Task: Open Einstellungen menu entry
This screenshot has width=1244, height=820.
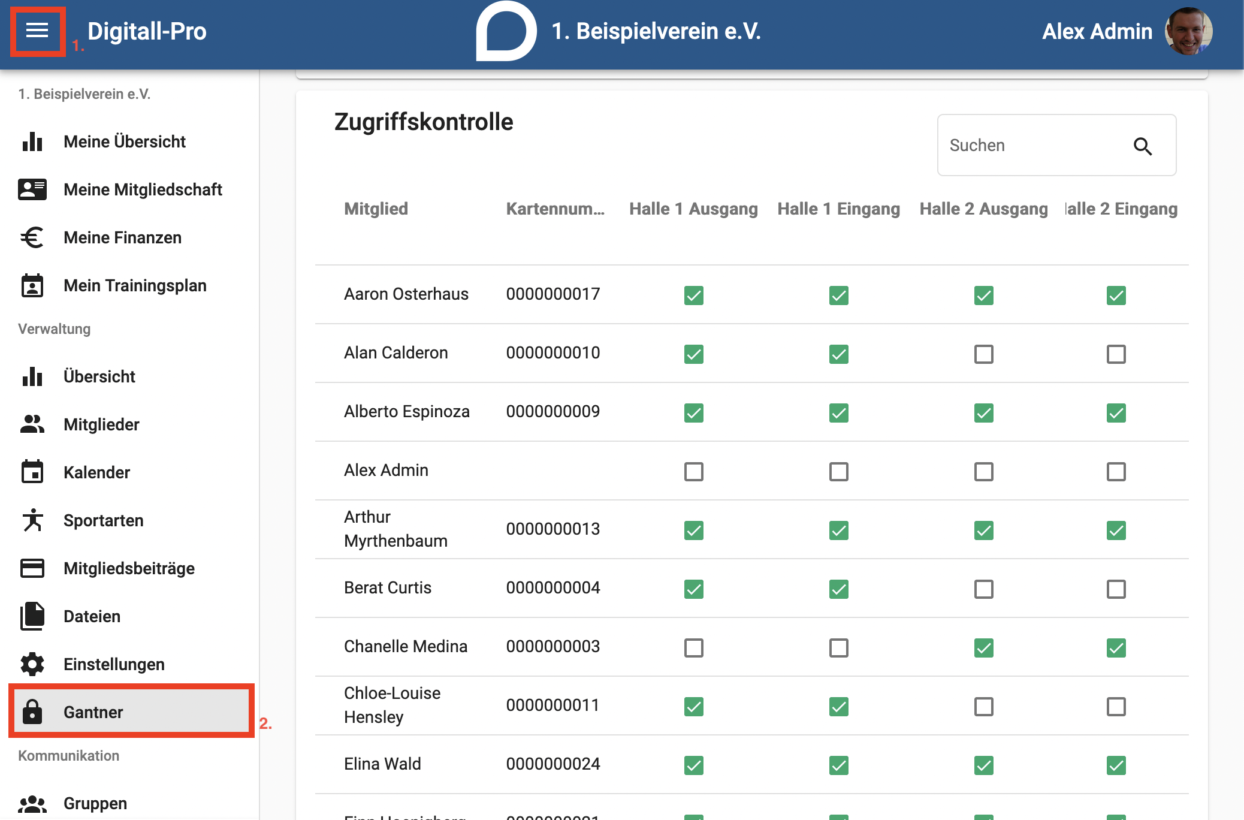Action: [x=129, y=664]
